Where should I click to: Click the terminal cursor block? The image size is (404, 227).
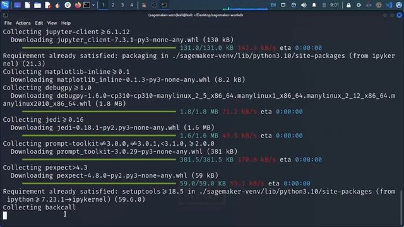[5, 216]
